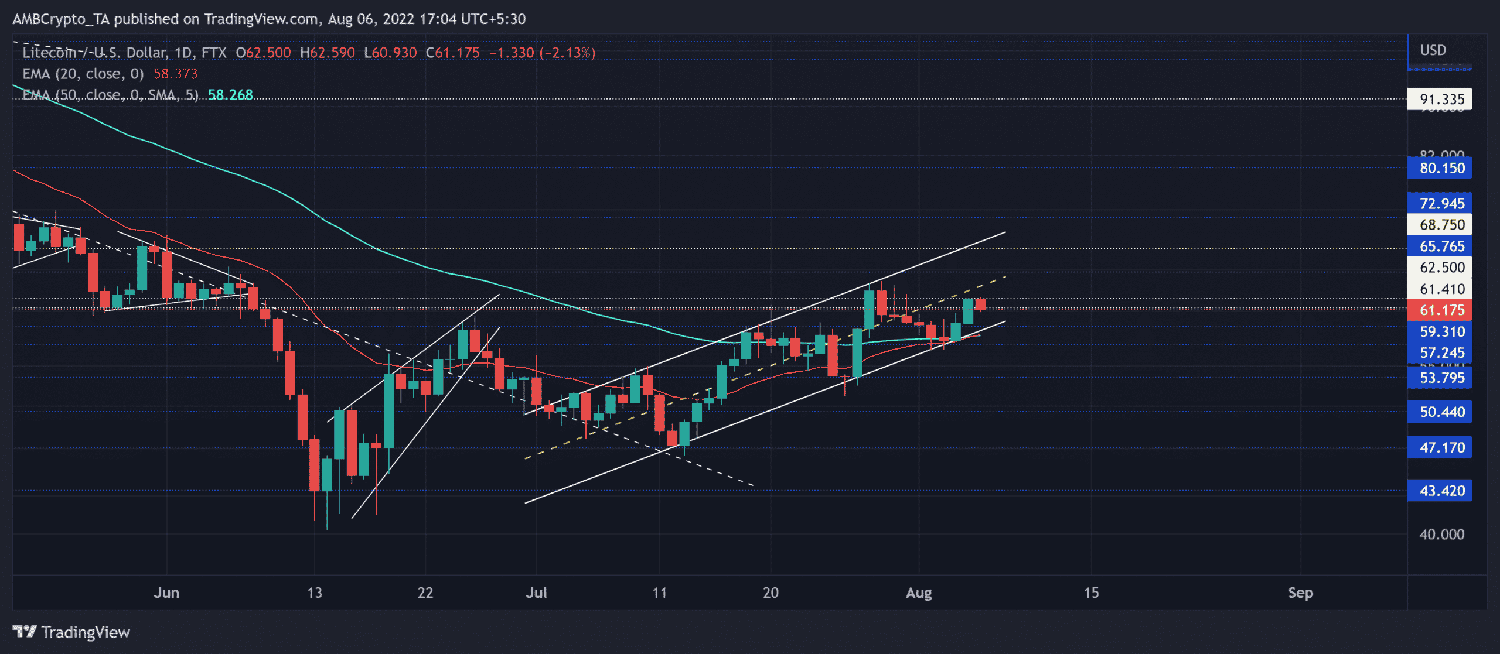This screenshot has width=1500, height=654.
Task: Click the 22 date on time axis
Action: coord(425,593)
